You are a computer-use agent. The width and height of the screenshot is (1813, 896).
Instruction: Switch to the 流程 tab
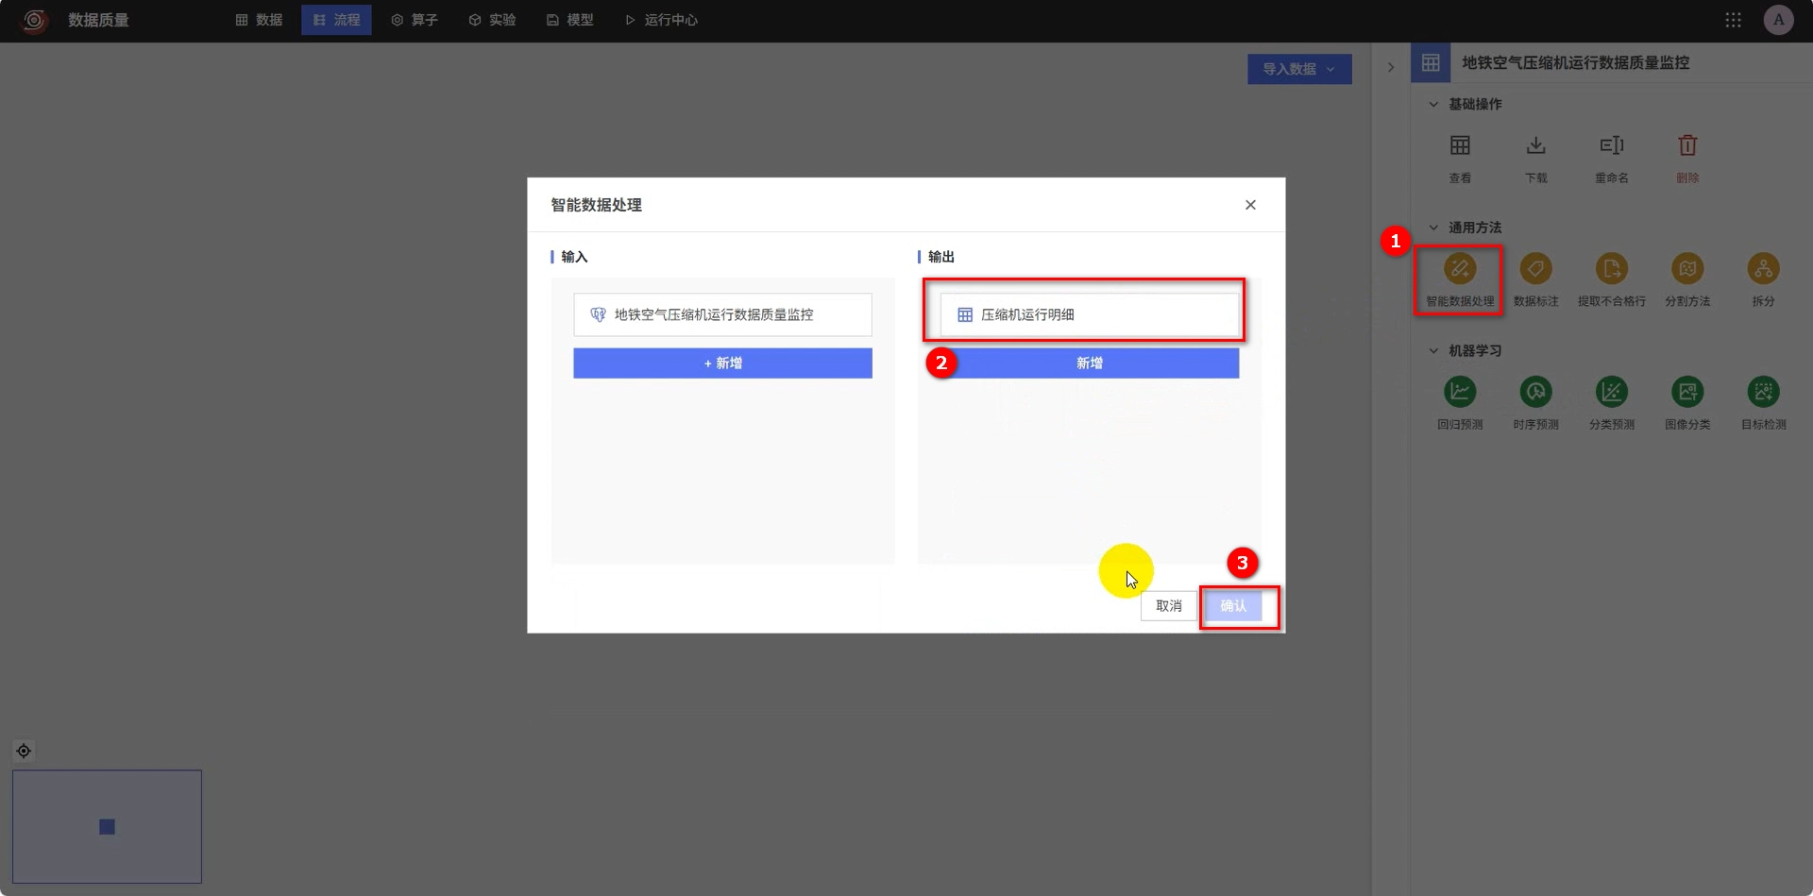click(336, 20)
